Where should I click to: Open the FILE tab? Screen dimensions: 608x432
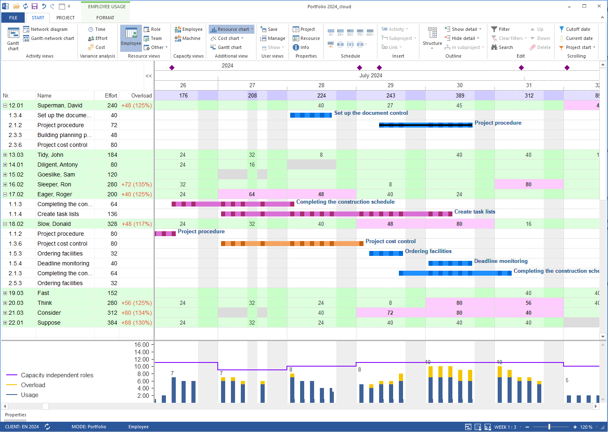click(x=13, y=18)
